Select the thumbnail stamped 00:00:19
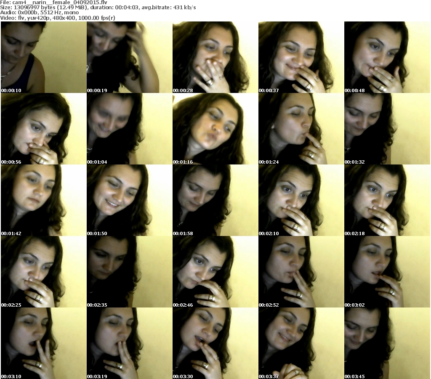Viewport: 431px width, 379px height. pyautogui.click(x=130, y=57)
